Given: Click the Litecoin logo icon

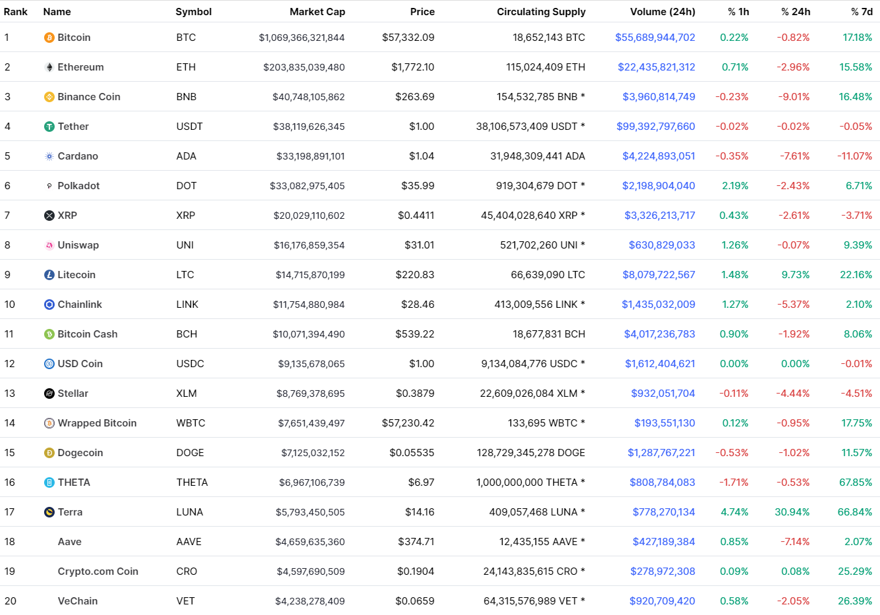Looking at the screenshot, I should tap(49, 275).
